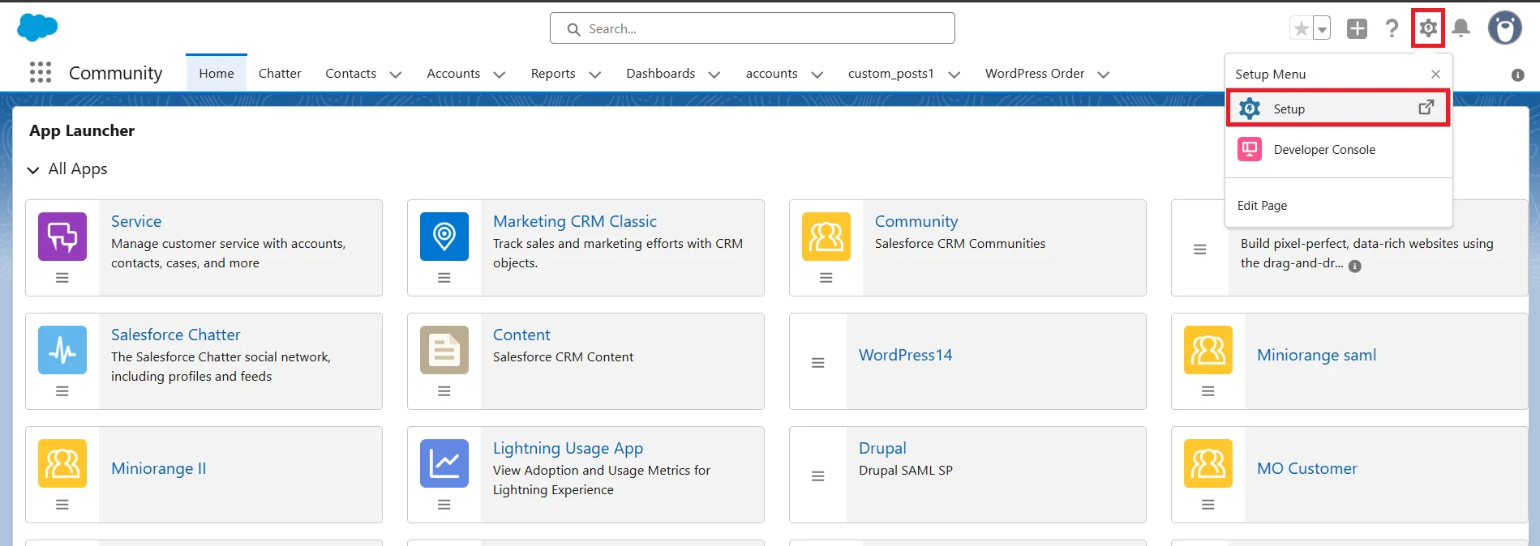
Task: Open the WordPress14 app link
Action: tap(905, 355)
